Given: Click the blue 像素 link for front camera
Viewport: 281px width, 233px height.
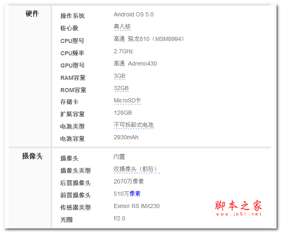Looking at the screenshot, I should (135, 194).
